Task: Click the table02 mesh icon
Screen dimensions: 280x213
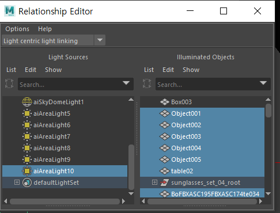Action: (x=165, y=171)
